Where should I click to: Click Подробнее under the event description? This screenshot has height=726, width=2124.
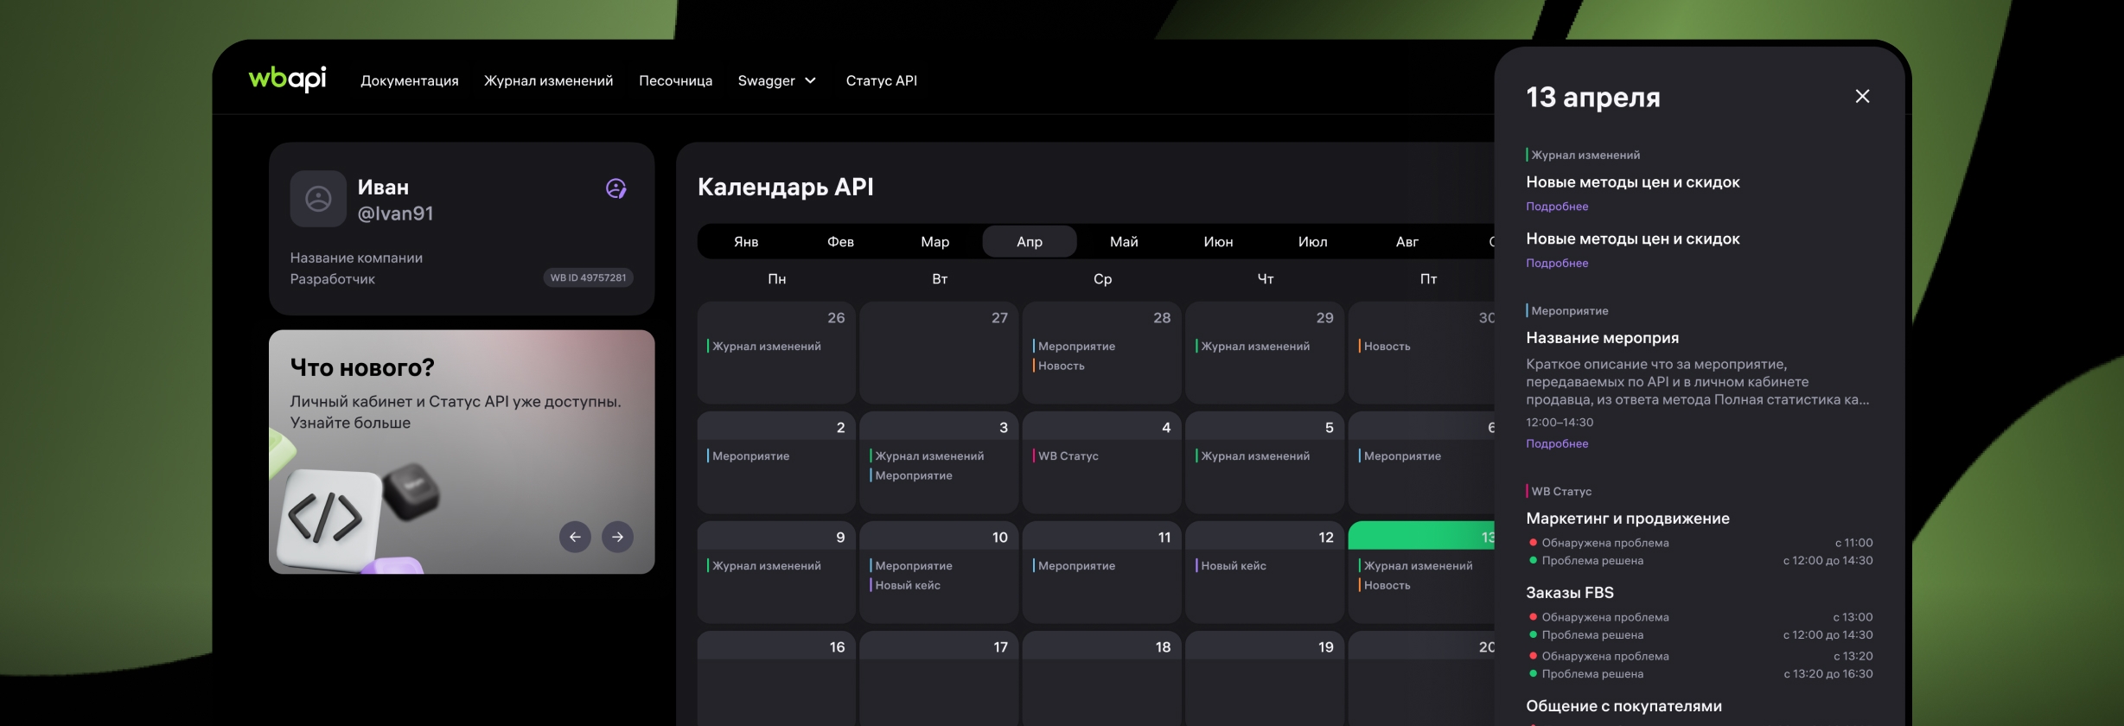click(1556, 443)
